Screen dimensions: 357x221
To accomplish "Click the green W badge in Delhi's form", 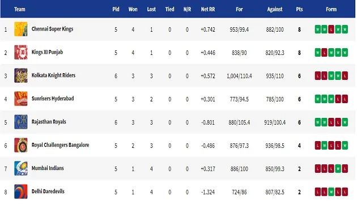I will pyautogui.click(x=331, y=192).
